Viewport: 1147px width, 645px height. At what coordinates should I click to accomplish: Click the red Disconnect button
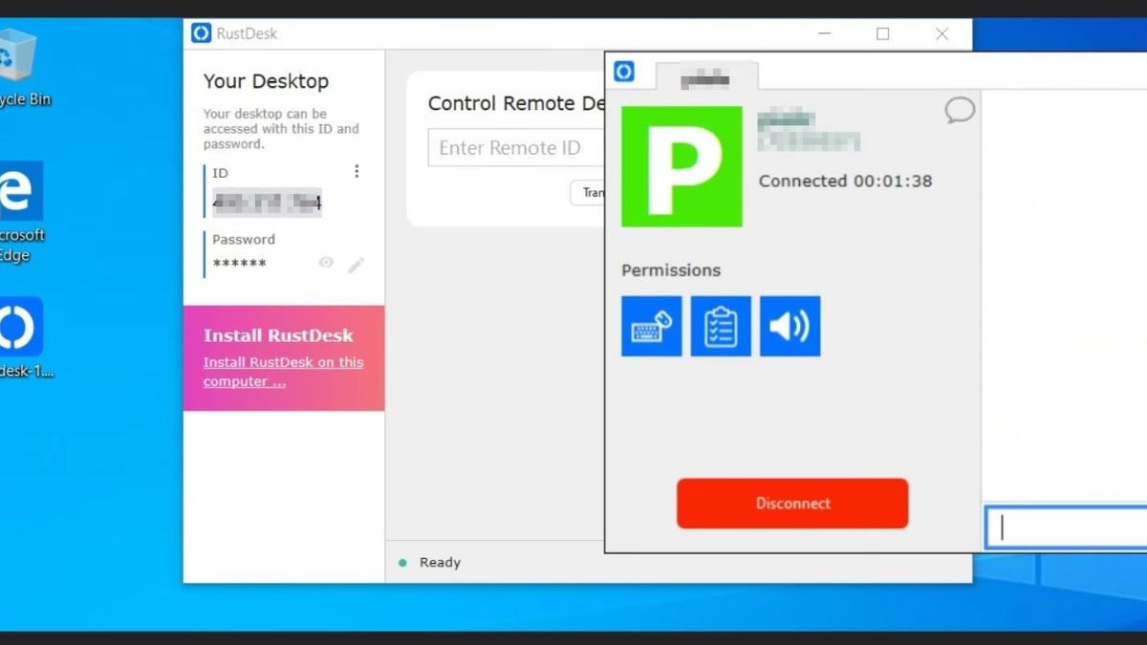[x=792, y=504]
